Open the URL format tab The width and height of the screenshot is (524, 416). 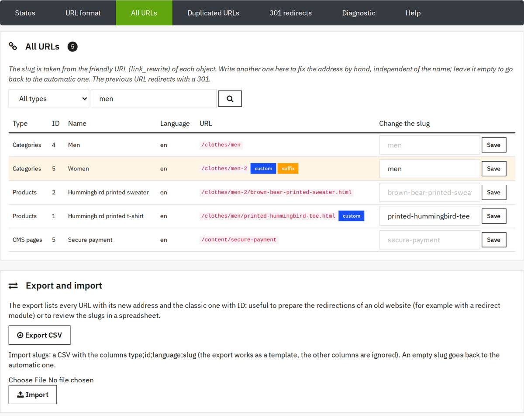[x=83, y=13]
